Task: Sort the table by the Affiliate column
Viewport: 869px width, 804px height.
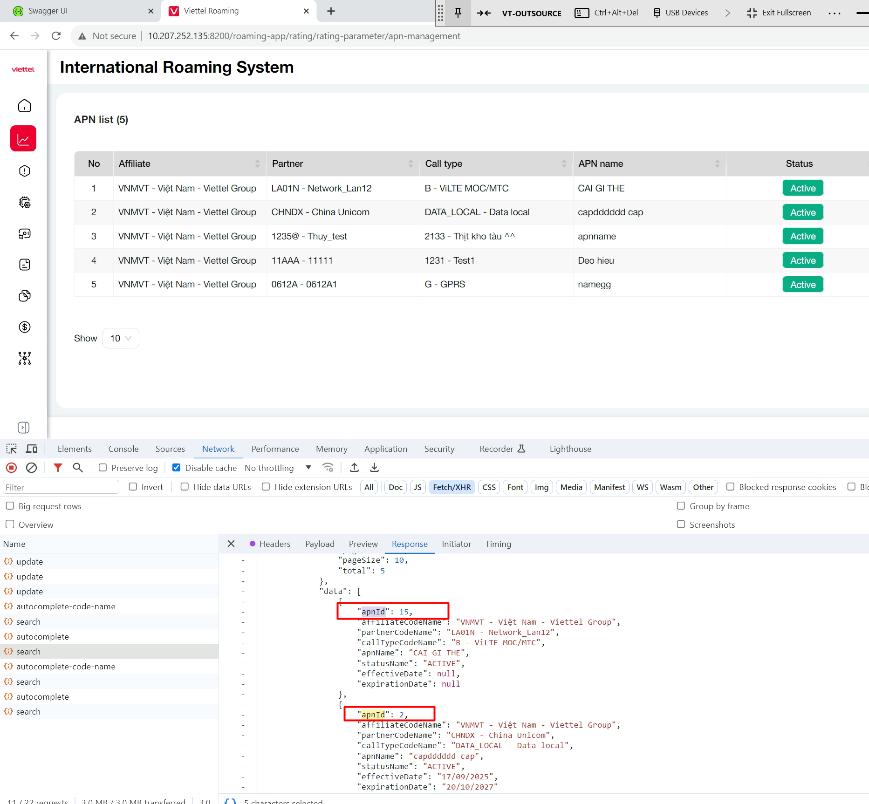Action: coord(257,164)
